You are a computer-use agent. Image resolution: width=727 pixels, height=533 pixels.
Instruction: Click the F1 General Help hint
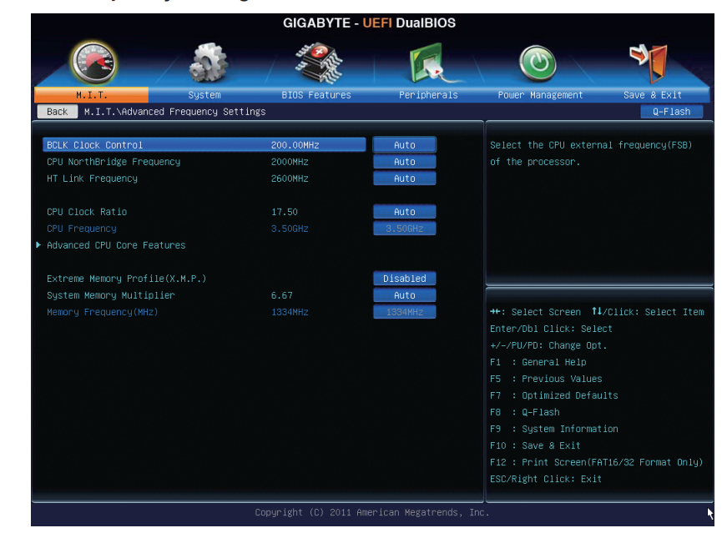[x=538, y=362]
